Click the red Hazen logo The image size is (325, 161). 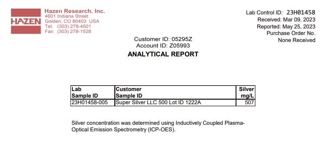tap(26, 21)
